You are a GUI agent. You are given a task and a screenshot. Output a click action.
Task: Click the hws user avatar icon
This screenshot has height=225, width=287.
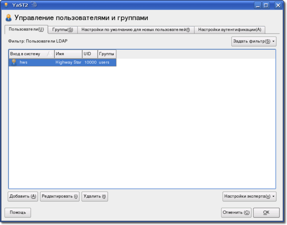[14, 62]
